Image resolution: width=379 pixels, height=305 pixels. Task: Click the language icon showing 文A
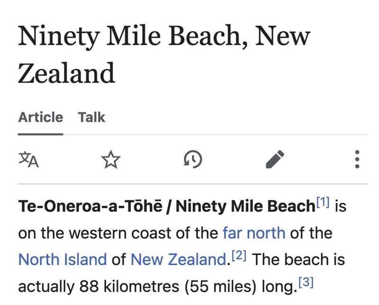(28, 160)
